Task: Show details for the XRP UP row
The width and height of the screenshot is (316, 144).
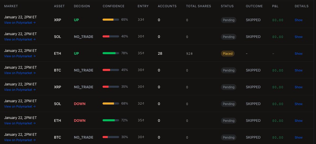Action: coord(299,20)
